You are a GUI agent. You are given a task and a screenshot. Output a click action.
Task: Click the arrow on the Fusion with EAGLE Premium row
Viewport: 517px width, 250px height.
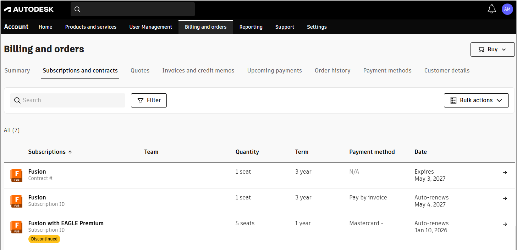pos(505,224)
